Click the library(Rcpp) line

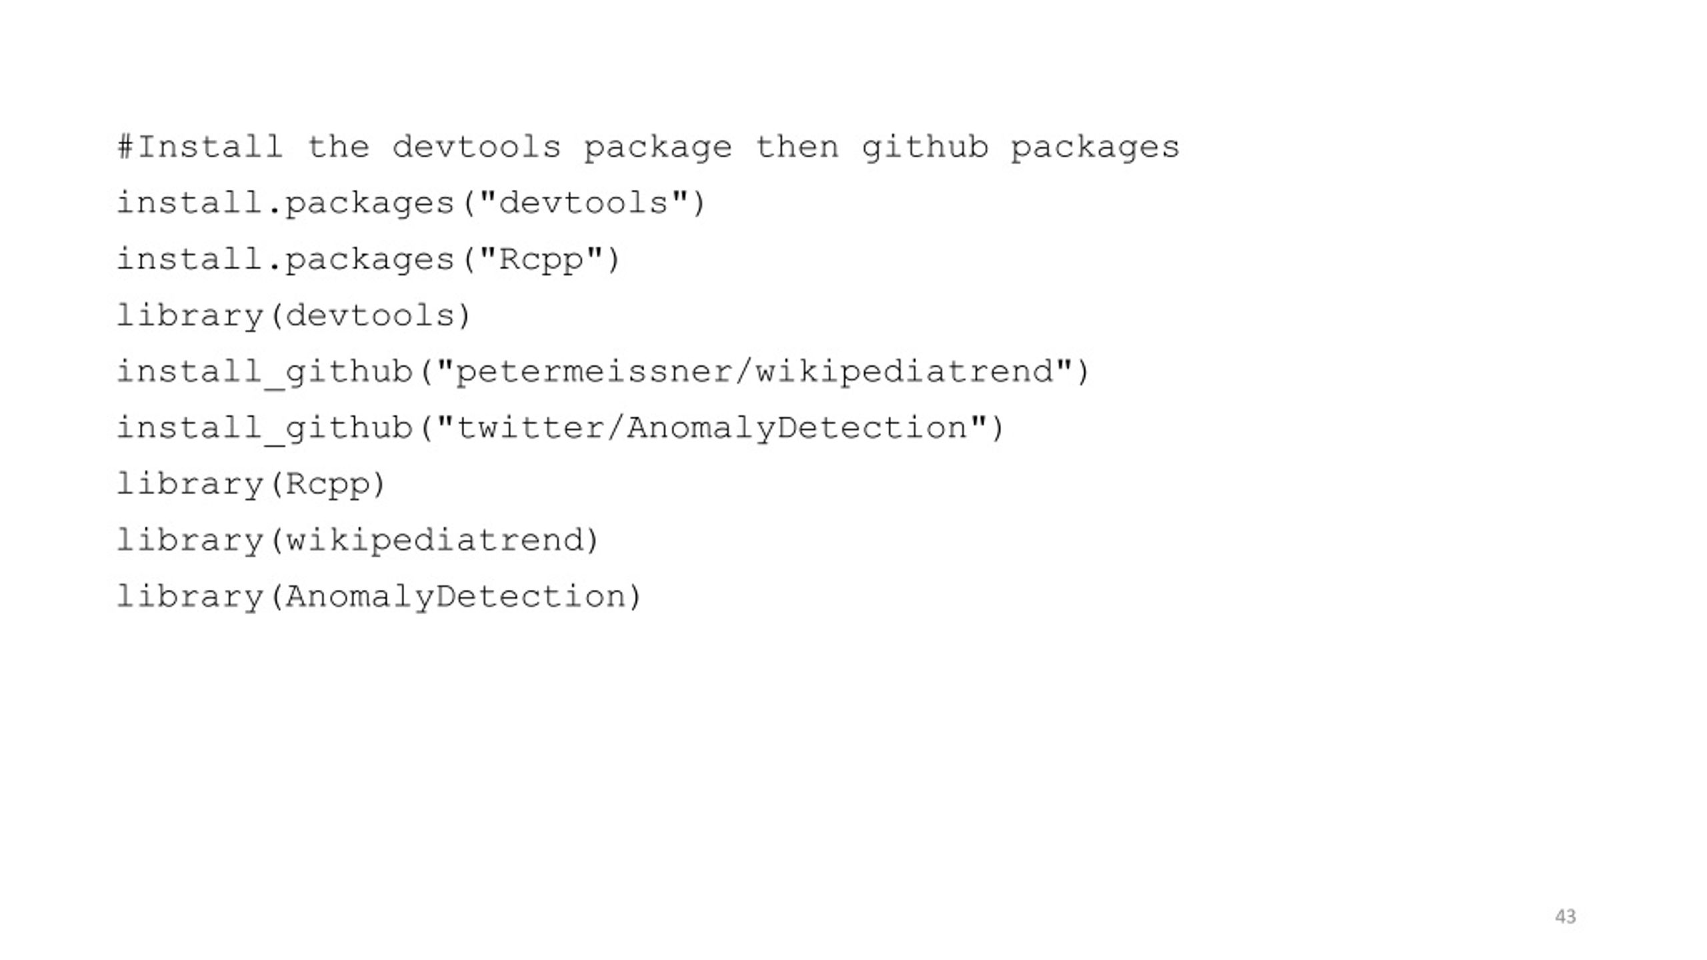(251, 484)
